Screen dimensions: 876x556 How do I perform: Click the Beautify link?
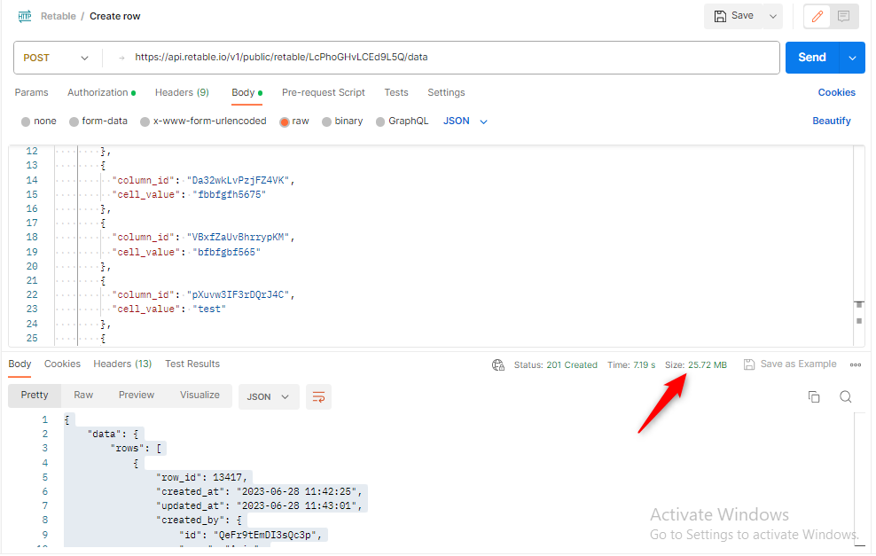(832, 121)
